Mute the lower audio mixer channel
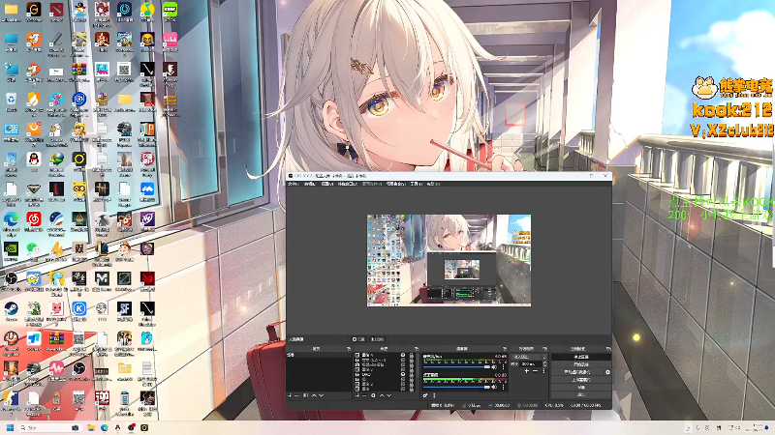 pos(494,387)
